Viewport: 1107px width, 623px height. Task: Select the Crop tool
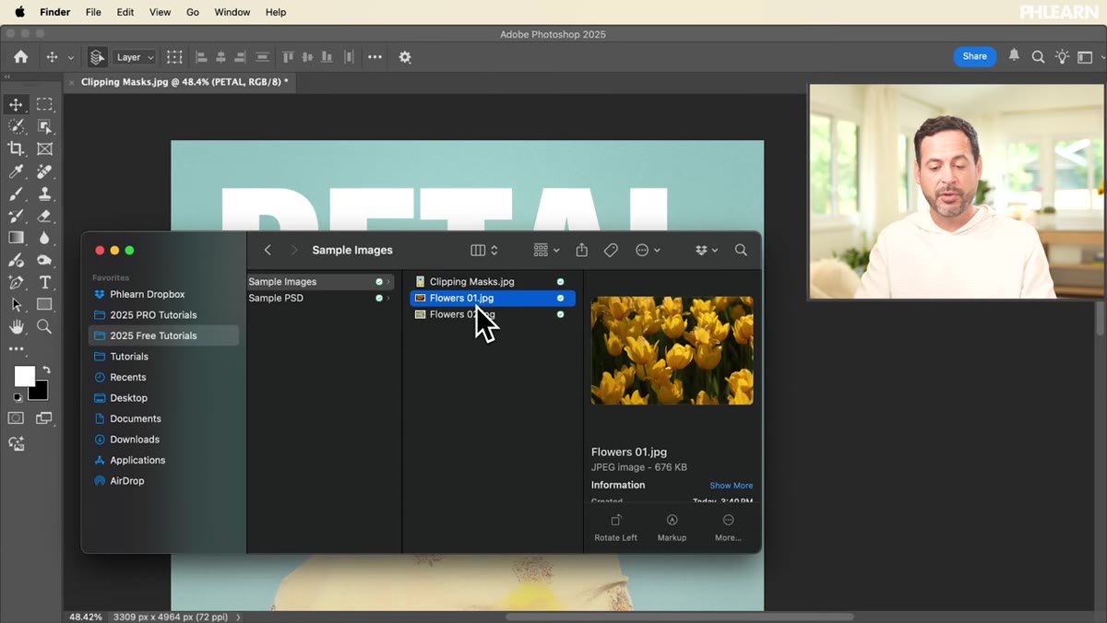pyautogui.click(x=16, y=148)
